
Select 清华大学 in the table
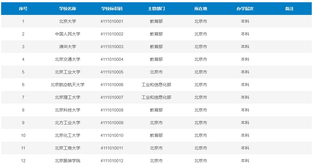(x=67, y=47)
